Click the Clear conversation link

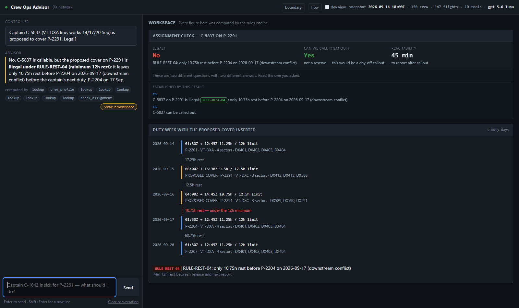[123, 302]
